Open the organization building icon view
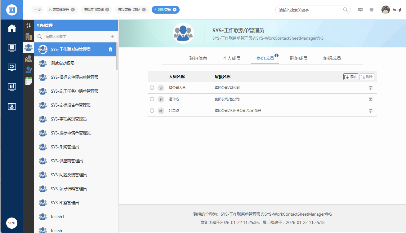This screenshot has width=406, height=233. (x=29, y=36)
